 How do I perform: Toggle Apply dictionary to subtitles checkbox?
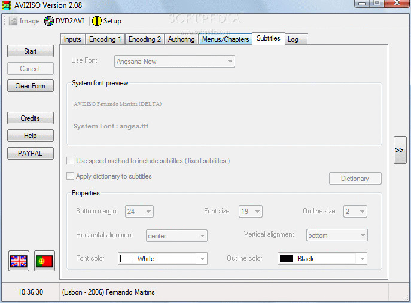tap(70, 176)
